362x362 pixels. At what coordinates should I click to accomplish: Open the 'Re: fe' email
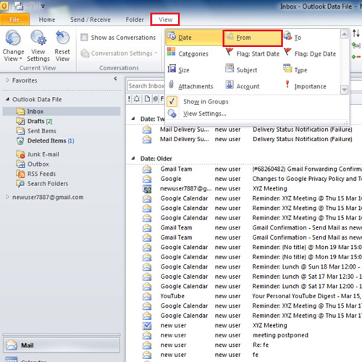(x=251, y=345)
